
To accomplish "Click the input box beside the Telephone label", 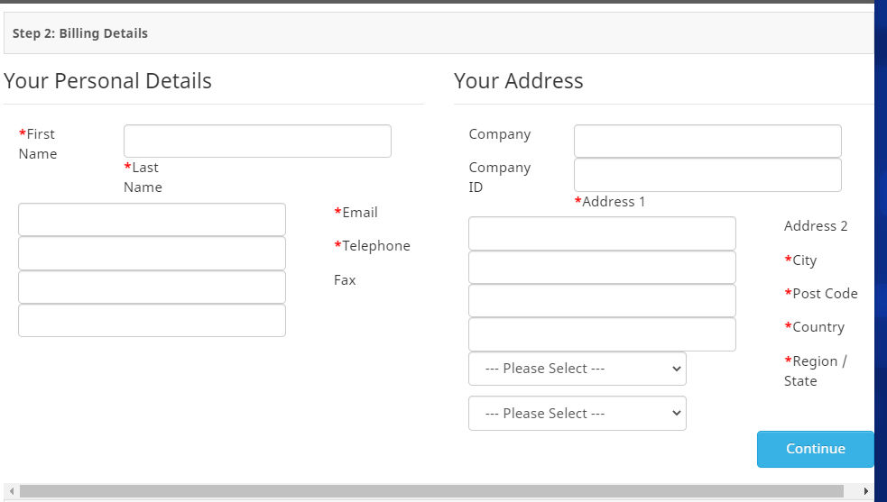I will coord(152,253).
